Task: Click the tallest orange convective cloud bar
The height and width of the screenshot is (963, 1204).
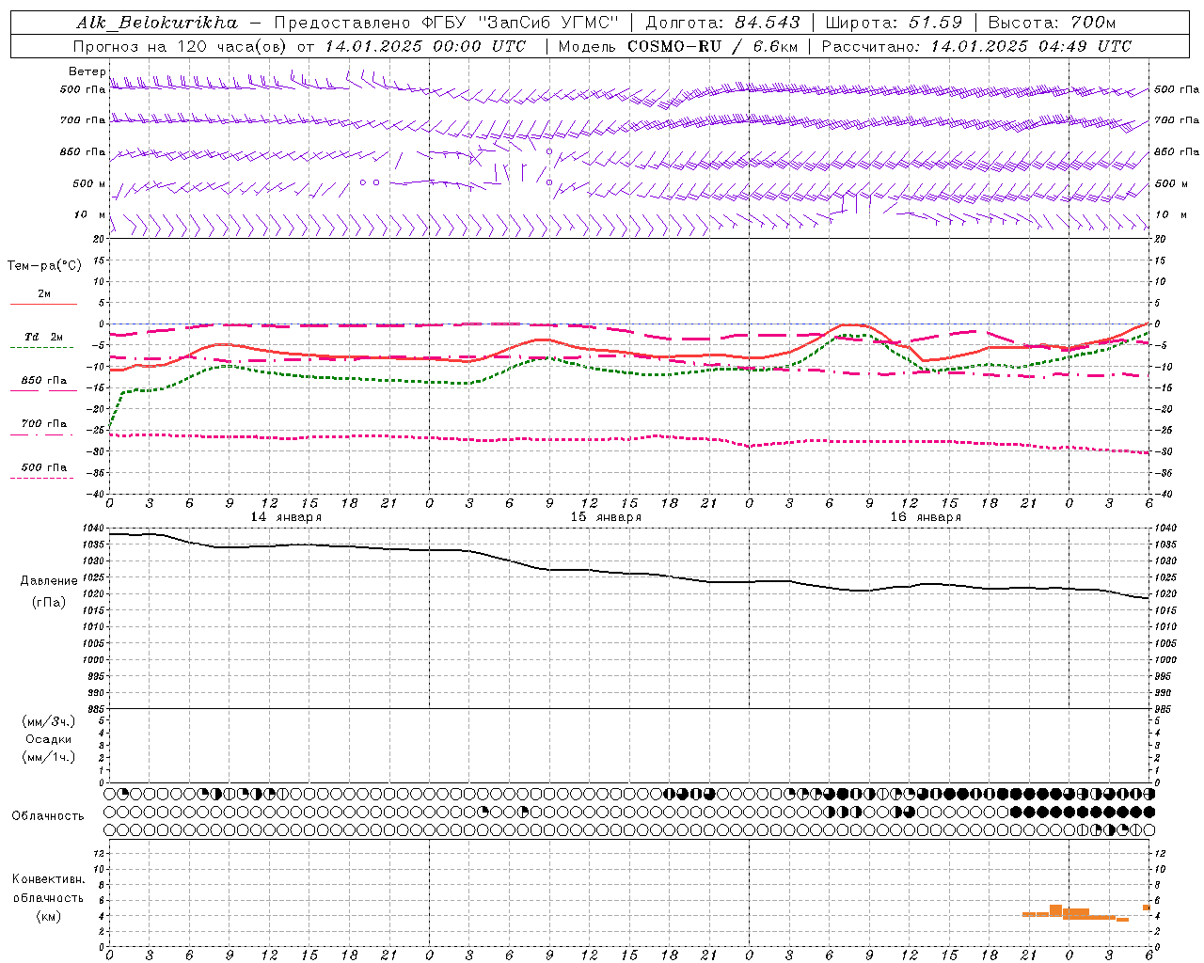Action: pos(1055,910)
